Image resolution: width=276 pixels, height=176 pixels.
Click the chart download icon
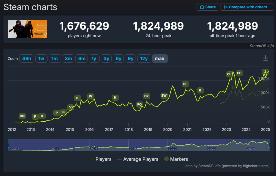coord(265,58)
